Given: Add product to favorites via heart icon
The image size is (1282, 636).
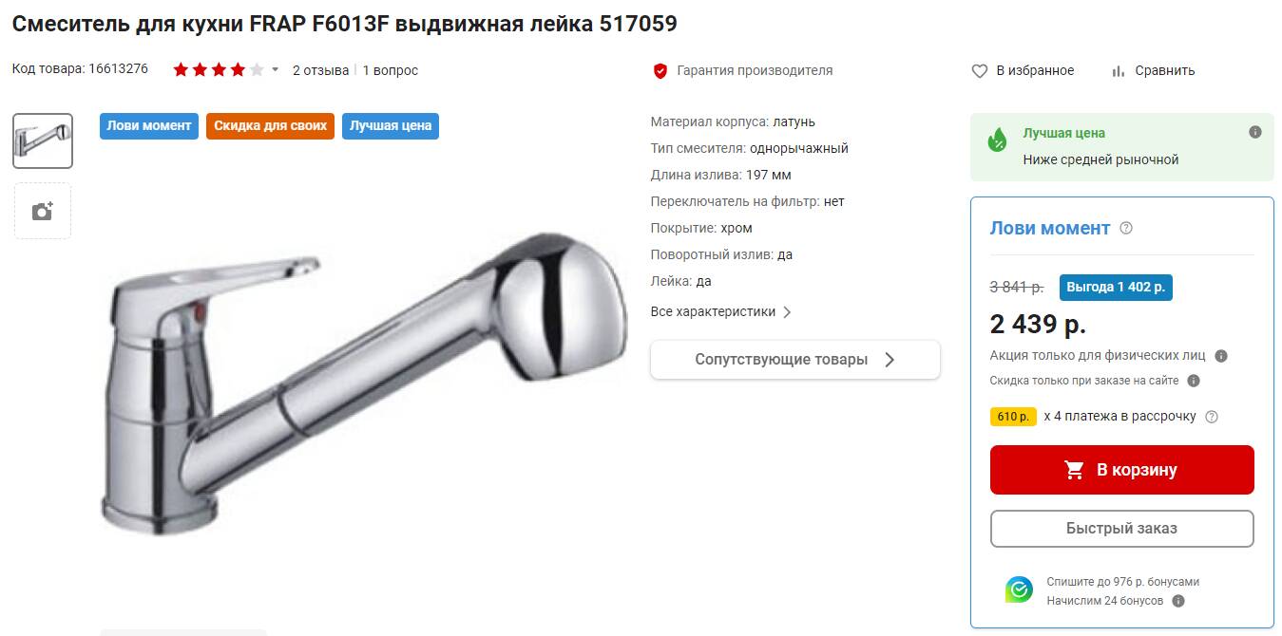Looking at the screenshot, I should click(980, 71).
